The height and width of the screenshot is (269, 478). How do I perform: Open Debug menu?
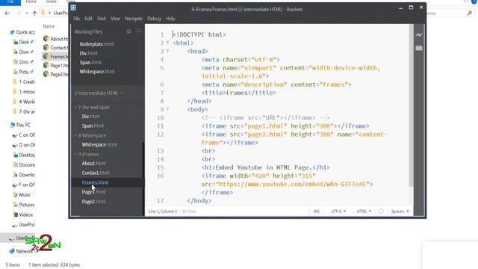tap(154, 19)
